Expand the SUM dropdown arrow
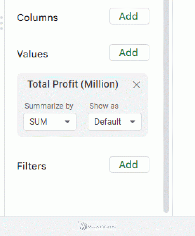The height and width of the screenshot is (236, 195). tap(67, 122)
